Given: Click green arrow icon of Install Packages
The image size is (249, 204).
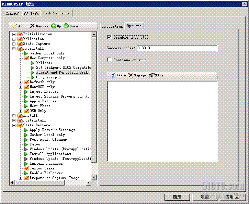Looking at the screenshot, I should point(26,164).
